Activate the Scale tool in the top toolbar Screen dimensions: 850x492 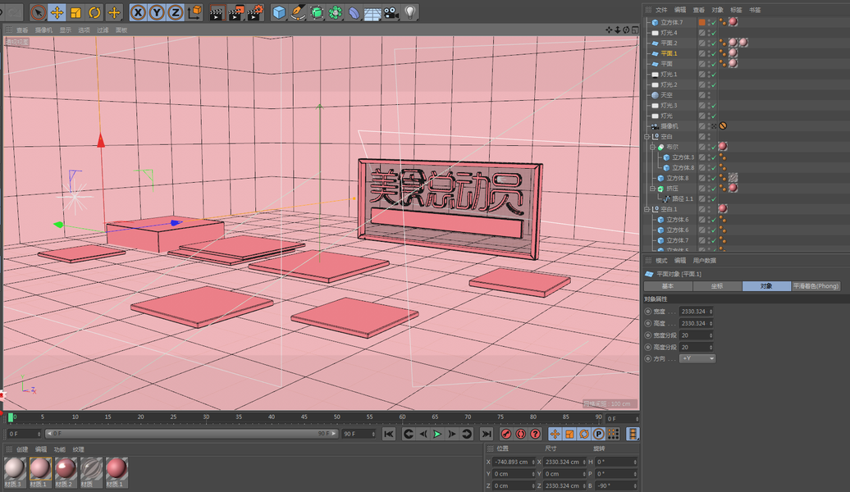(x=75, y=12)
